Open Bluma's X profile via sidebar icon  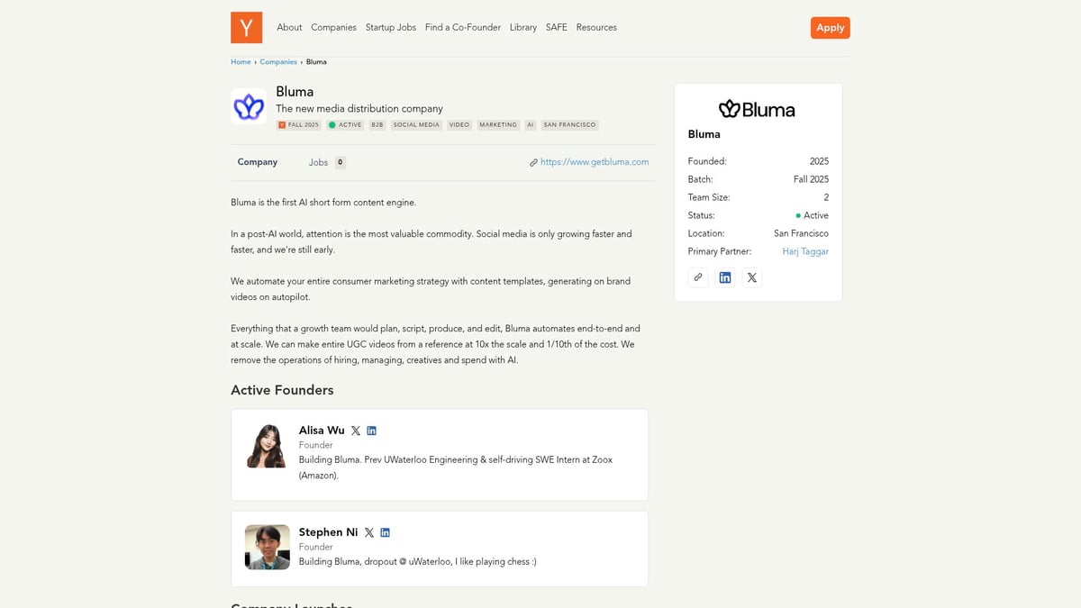pos(752,277)
